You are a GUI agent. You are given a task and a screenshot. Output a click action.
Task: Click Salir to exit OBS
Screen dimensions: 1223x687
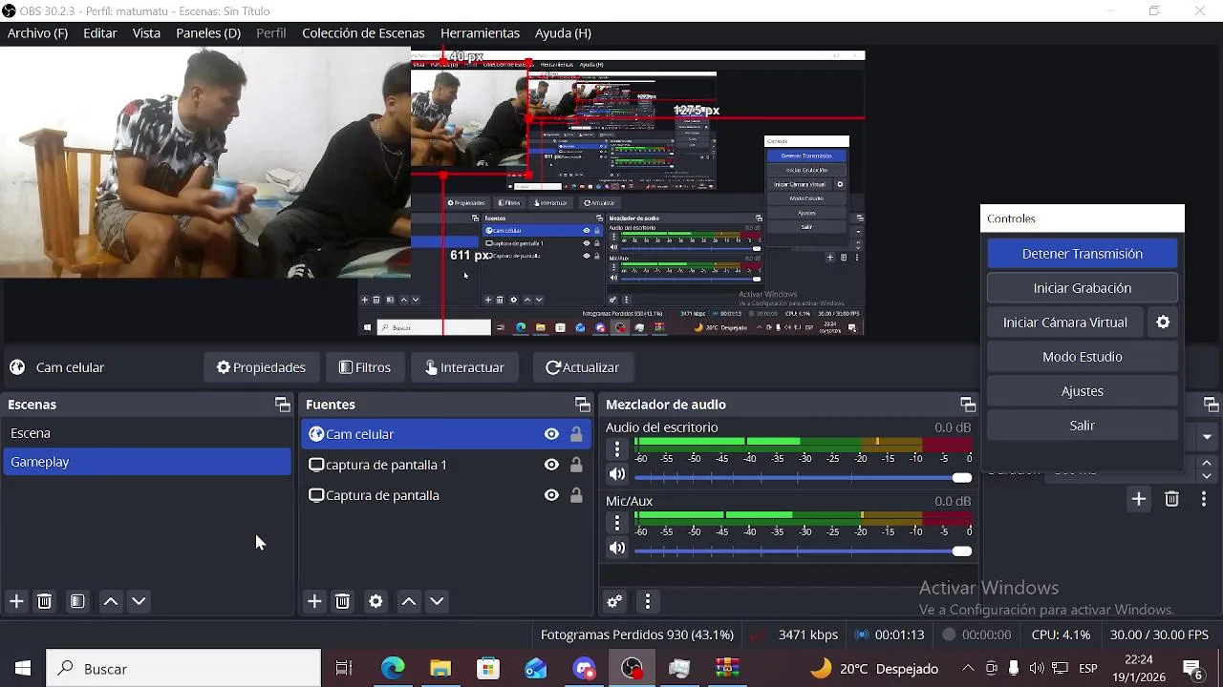tap(1082, 426)
